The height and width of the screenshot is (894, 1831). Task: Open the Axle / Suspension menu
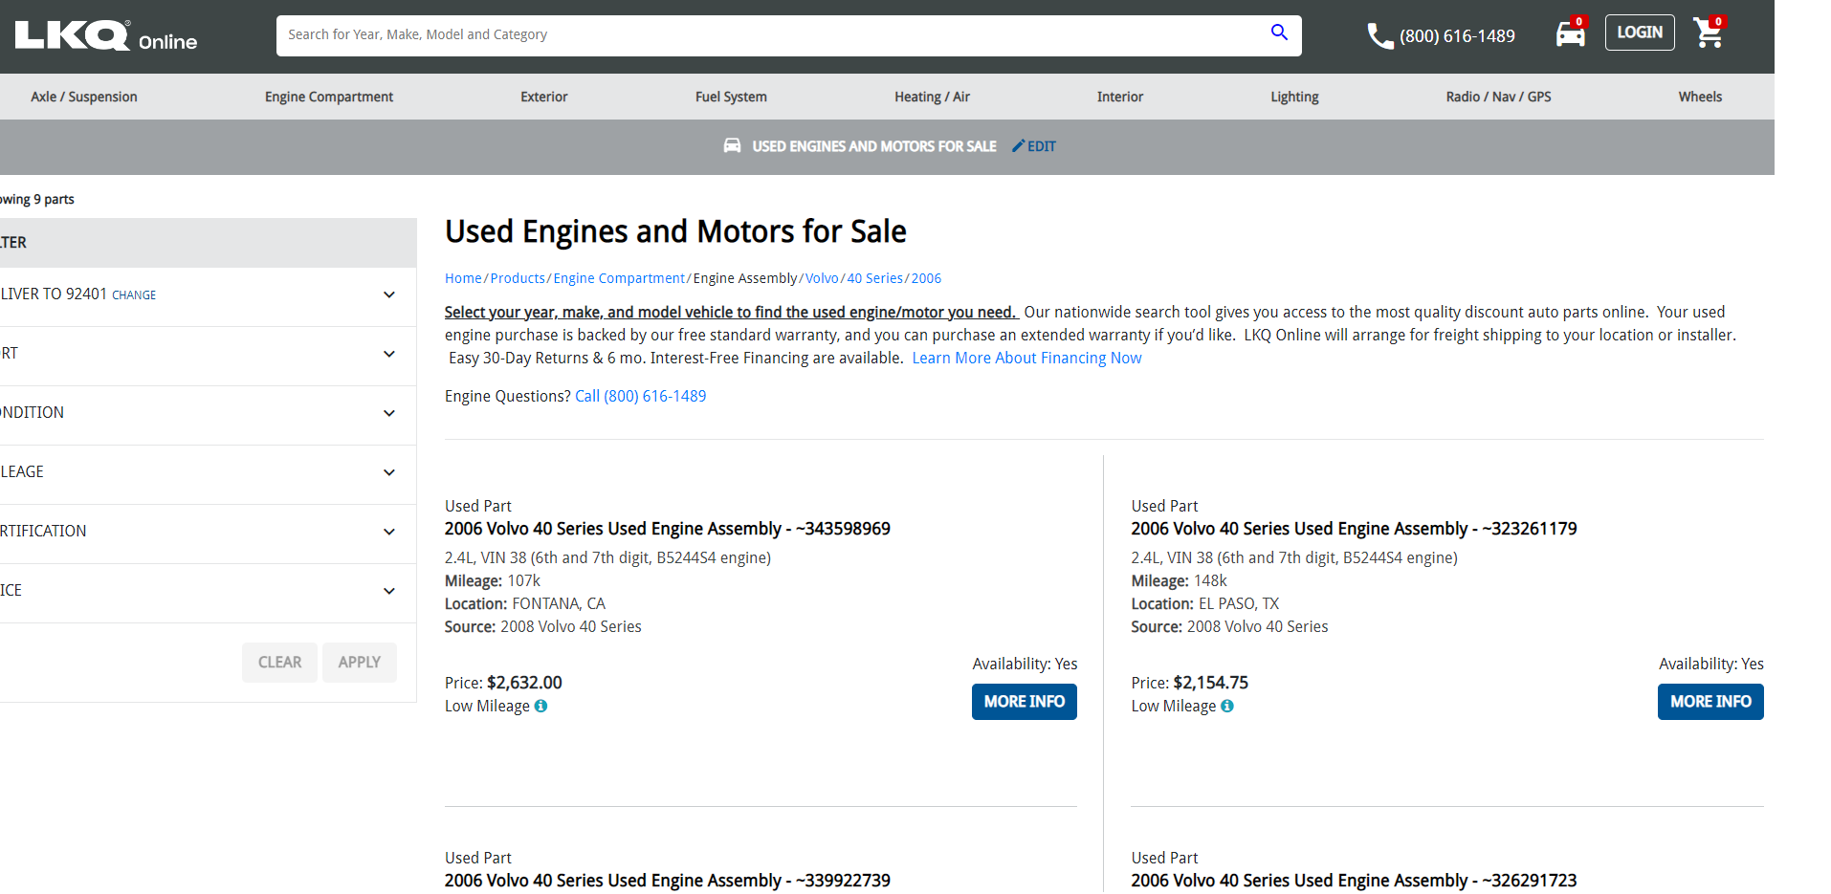click(84, 97)
